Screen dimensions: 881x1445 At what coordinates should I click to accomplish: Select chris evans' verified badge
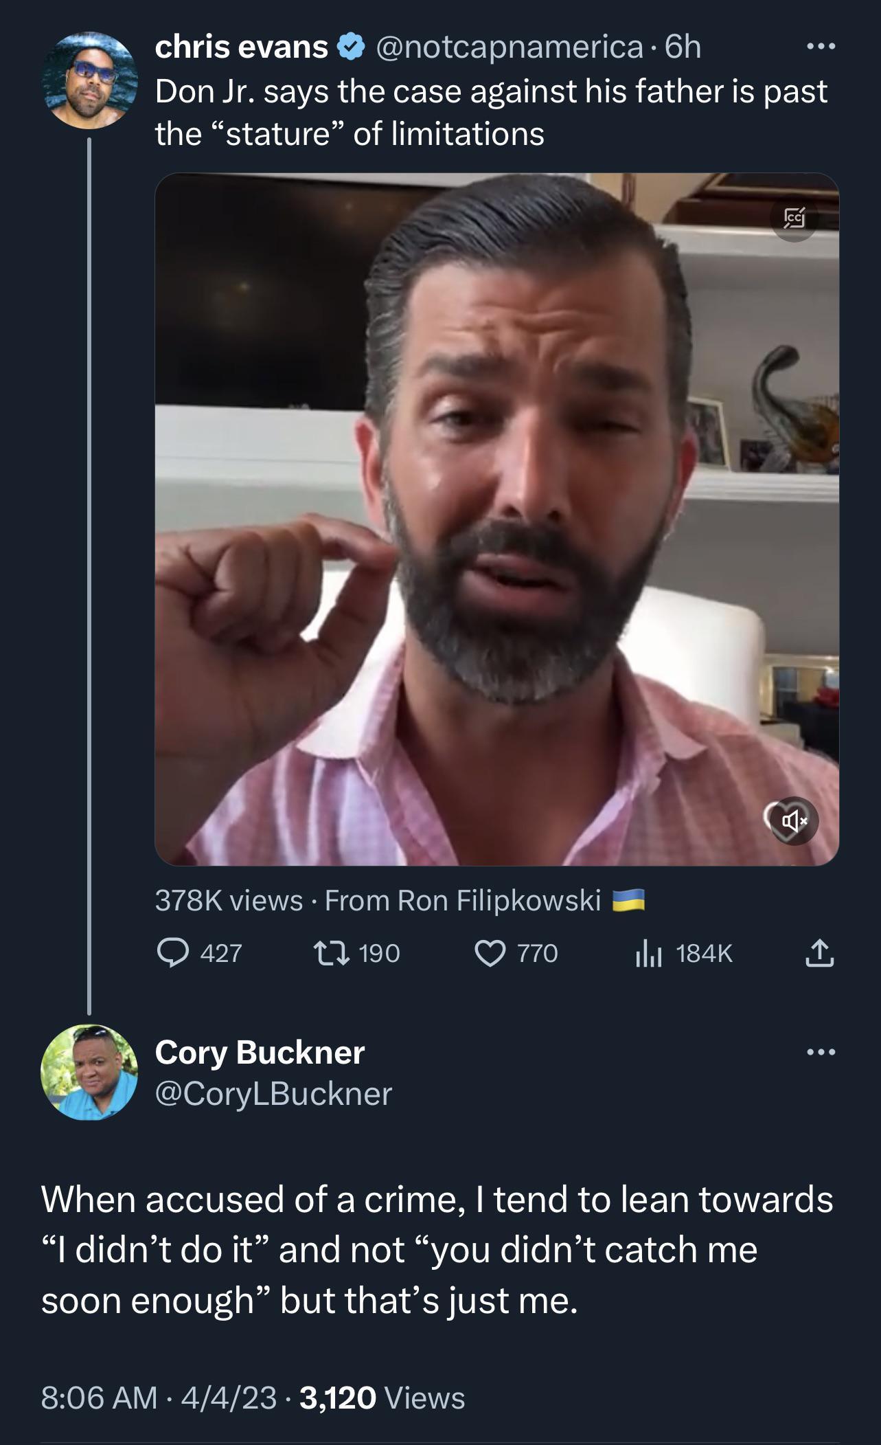[x=352, y=47]
